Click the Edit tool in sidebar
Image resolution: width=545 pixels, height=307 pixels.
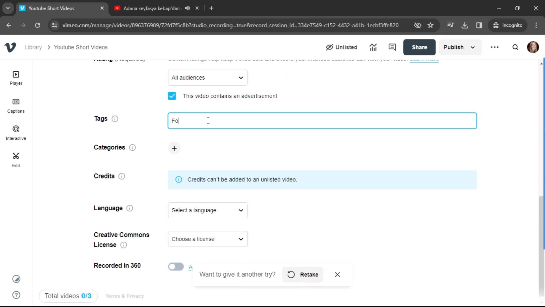click(16, 159)
